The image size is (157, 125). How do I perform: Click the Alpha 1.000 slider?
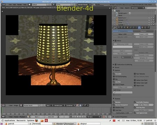point(122,34)
